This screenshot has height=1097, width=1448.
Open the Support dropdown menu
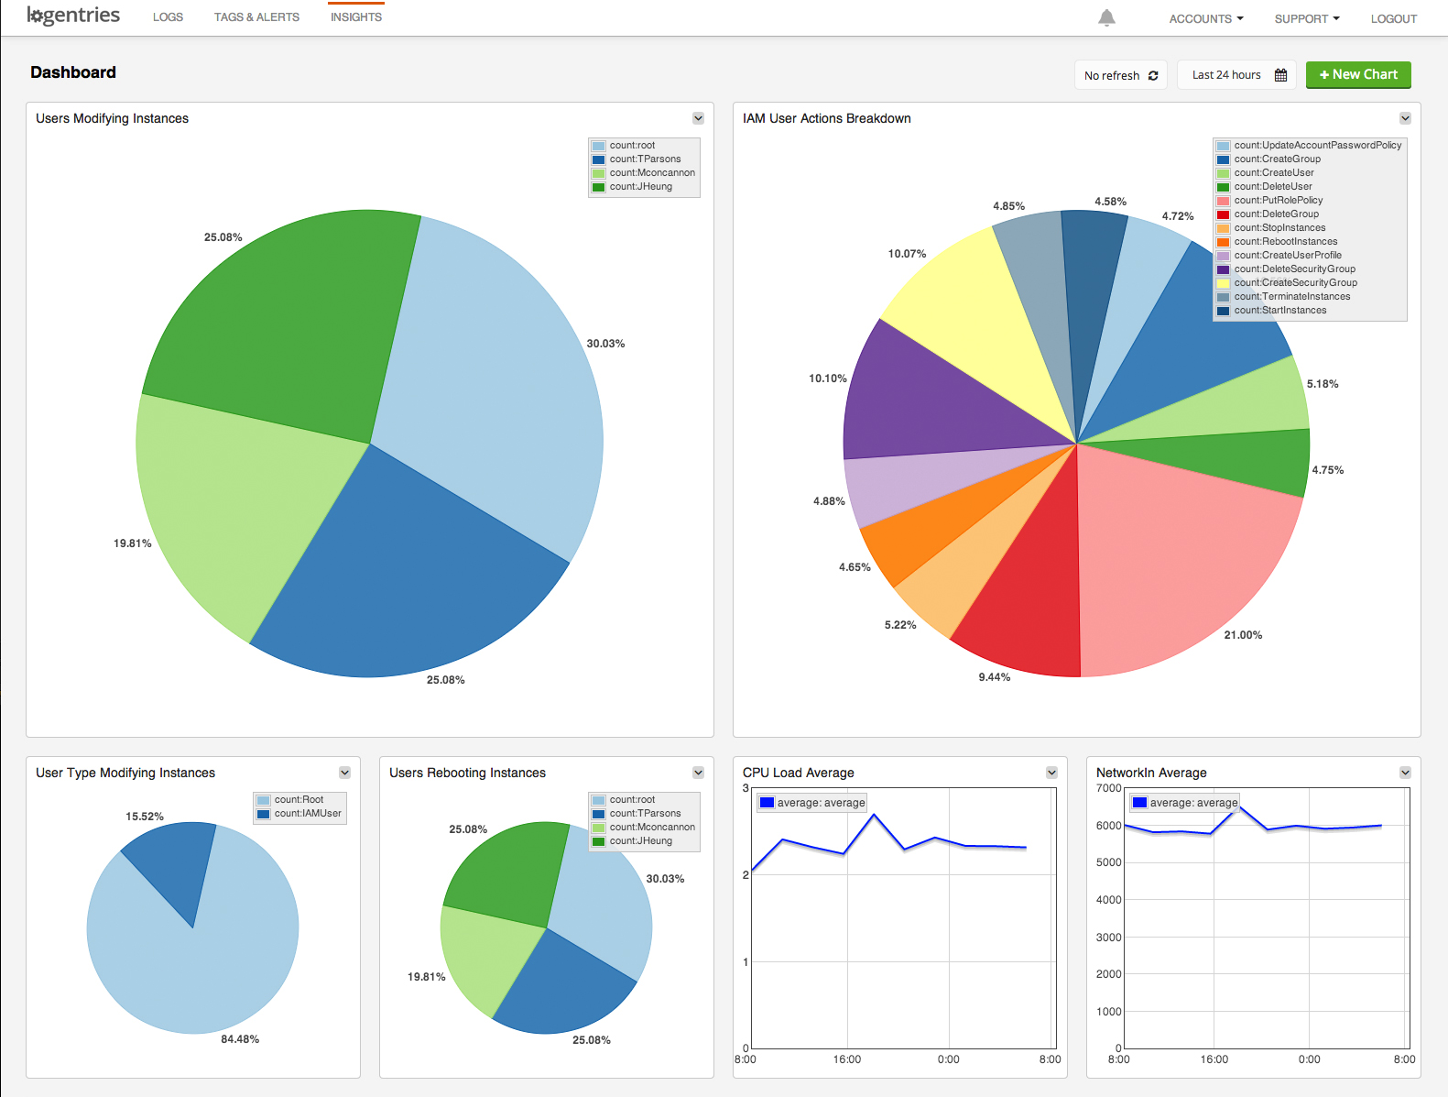pos(1306,18)
